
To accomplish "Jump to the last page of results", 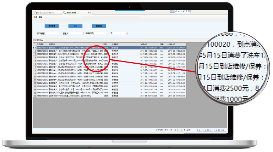I will click(217, 130).
